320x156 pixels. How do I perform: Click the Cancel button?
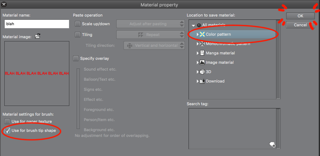300,25
